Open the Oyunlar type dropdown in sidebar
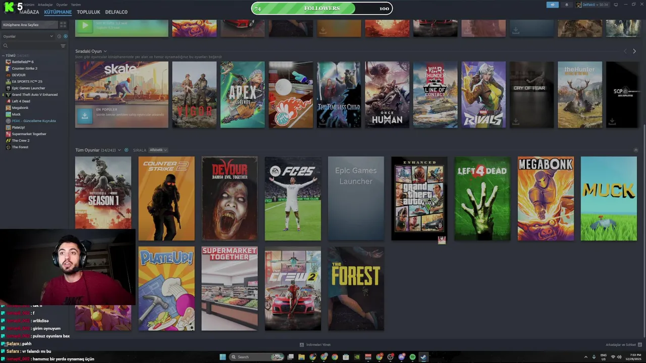The image size is (646, 363). (x=28, y=36)
